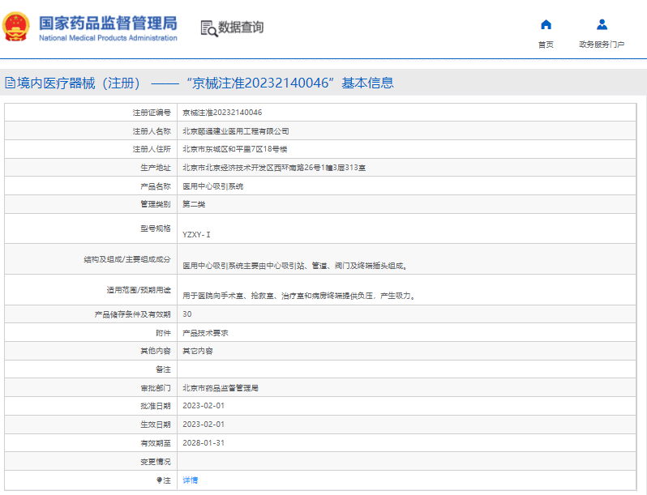Select storage validity value 30
The image size is (647, 495).
point(187,314)
